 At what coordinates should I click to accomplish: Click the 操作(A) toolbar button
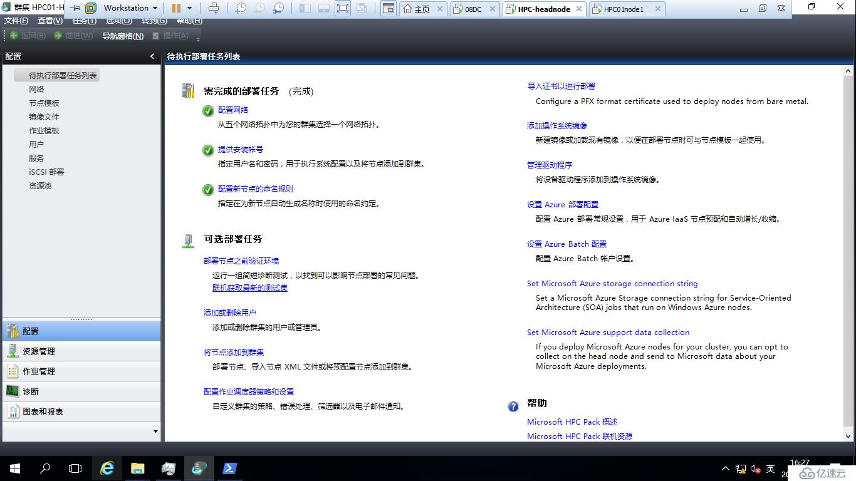pos(170,36)
